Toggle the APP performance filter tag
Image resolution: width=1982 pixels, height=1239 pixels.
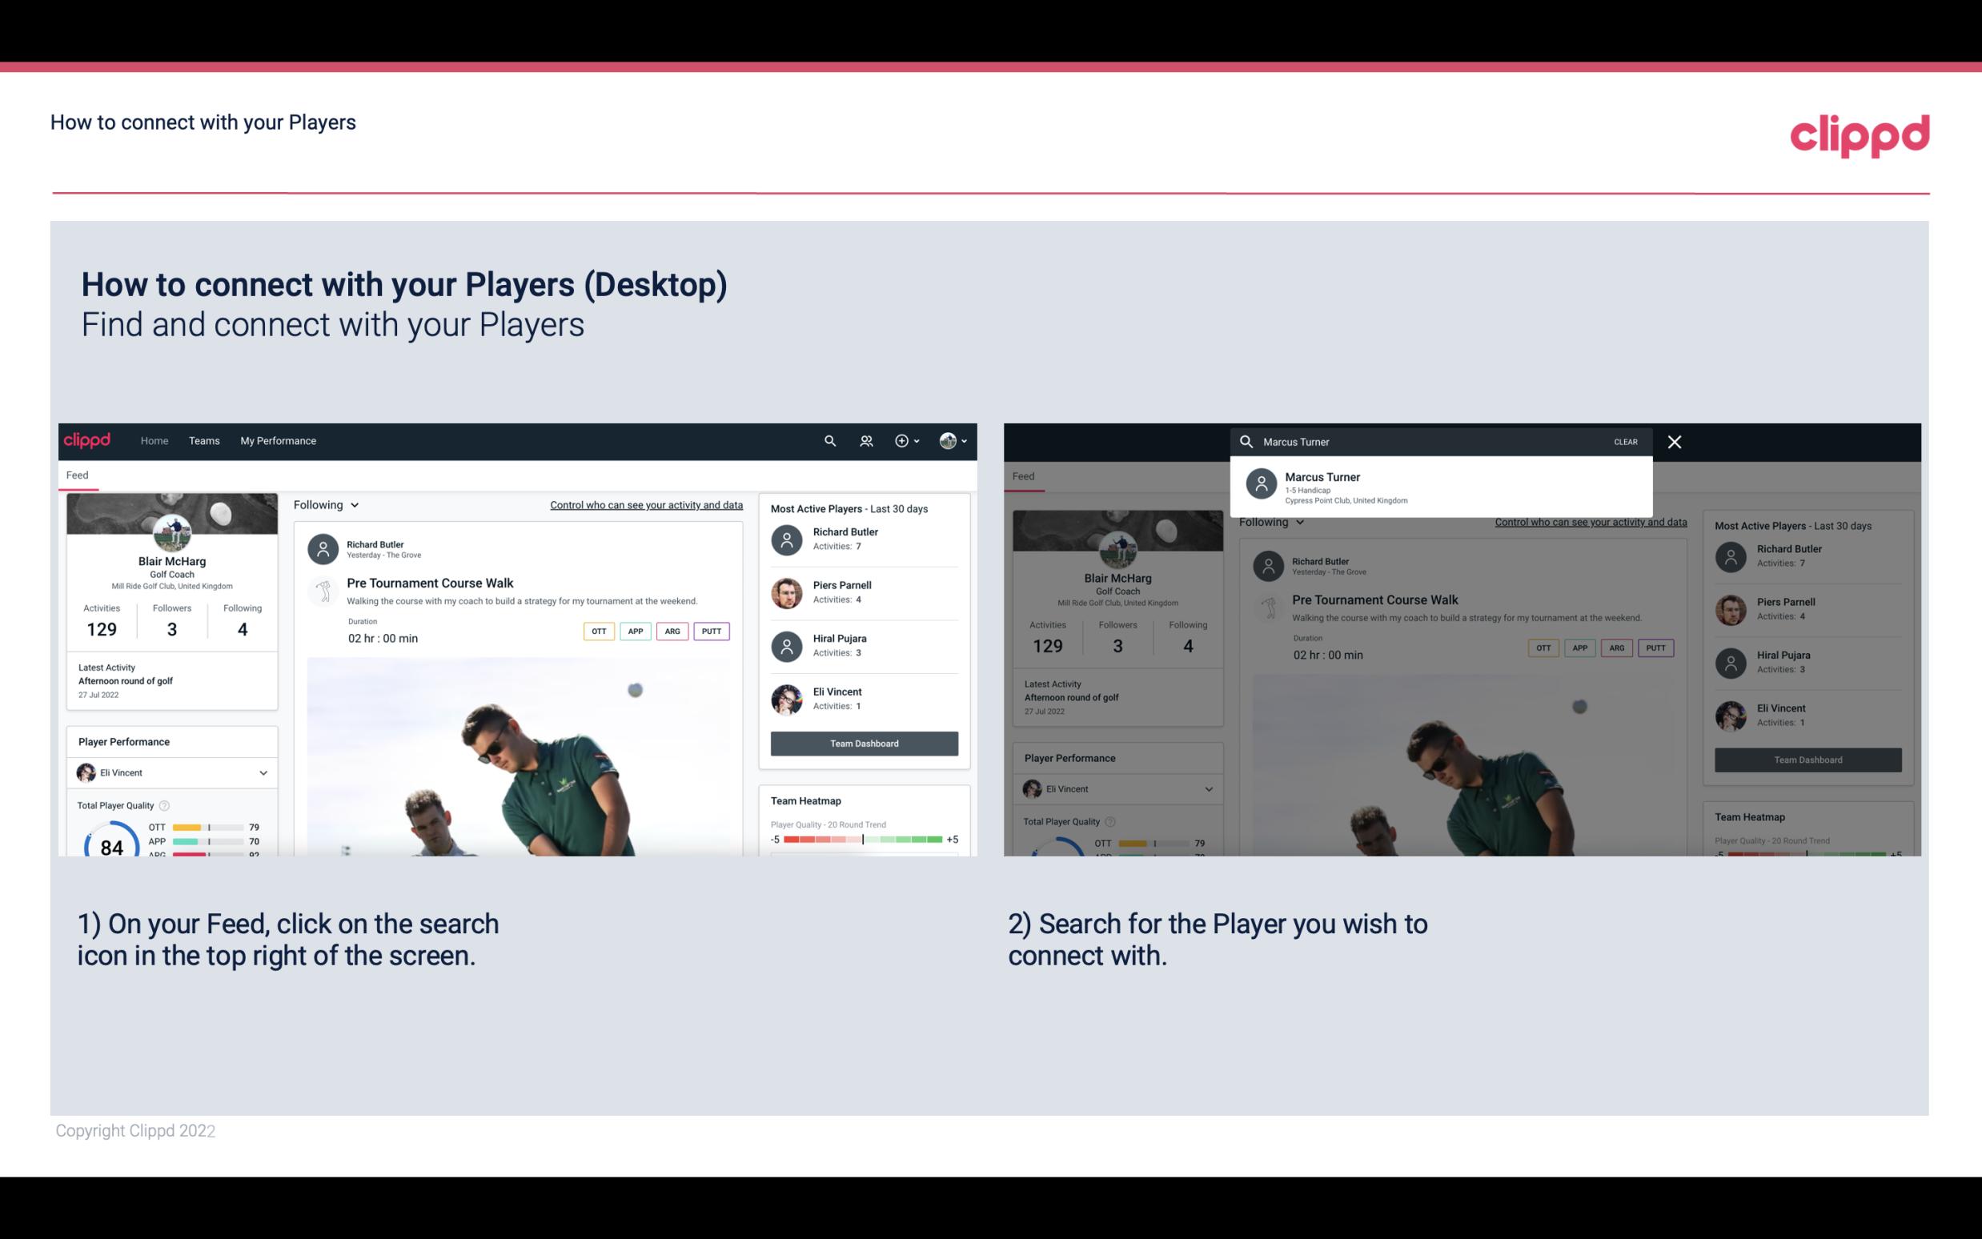coord(633,631)
